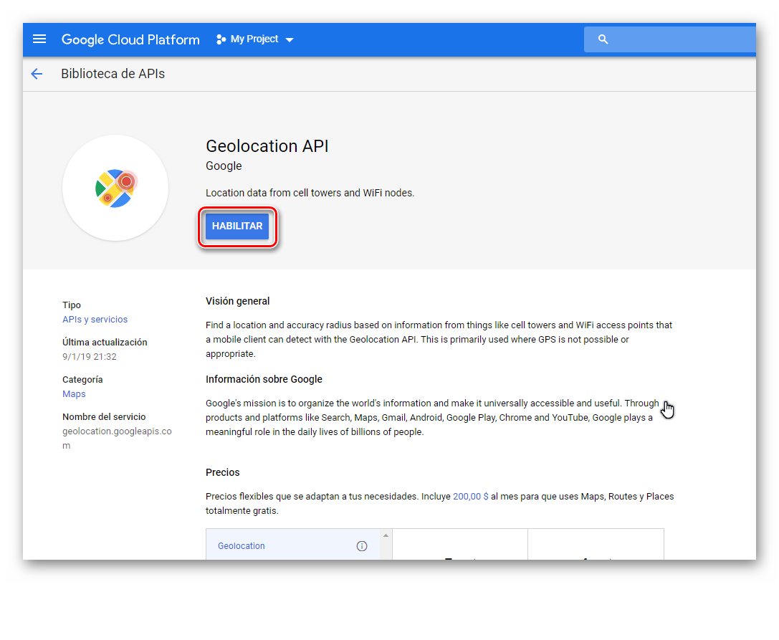Viewport: 779px width, 640px height.
Task: Click the Geolocation API map logo
Action: click(x=116, y=188)
